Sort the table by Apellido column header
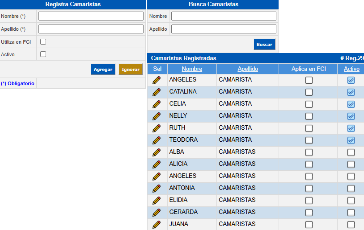 point(248,69)
